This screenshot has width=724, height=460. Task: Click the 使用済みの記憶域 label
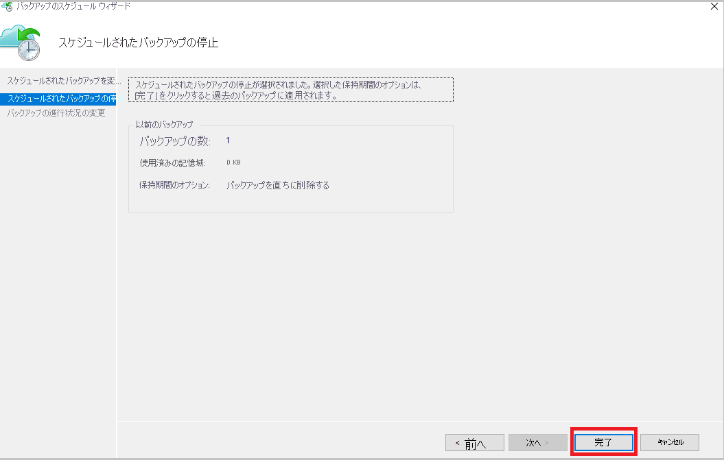tap(172, 163)
